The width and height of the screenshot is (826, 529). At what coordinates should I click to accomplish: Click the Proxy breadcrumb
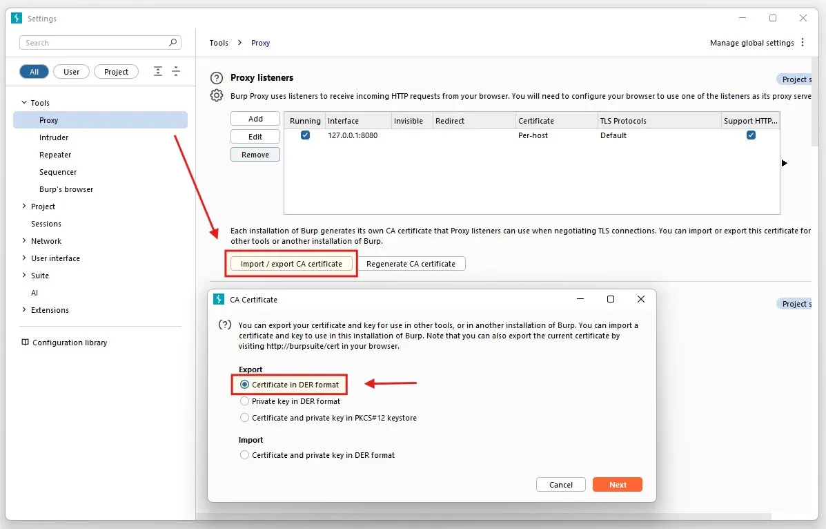(x=260, y=43)
